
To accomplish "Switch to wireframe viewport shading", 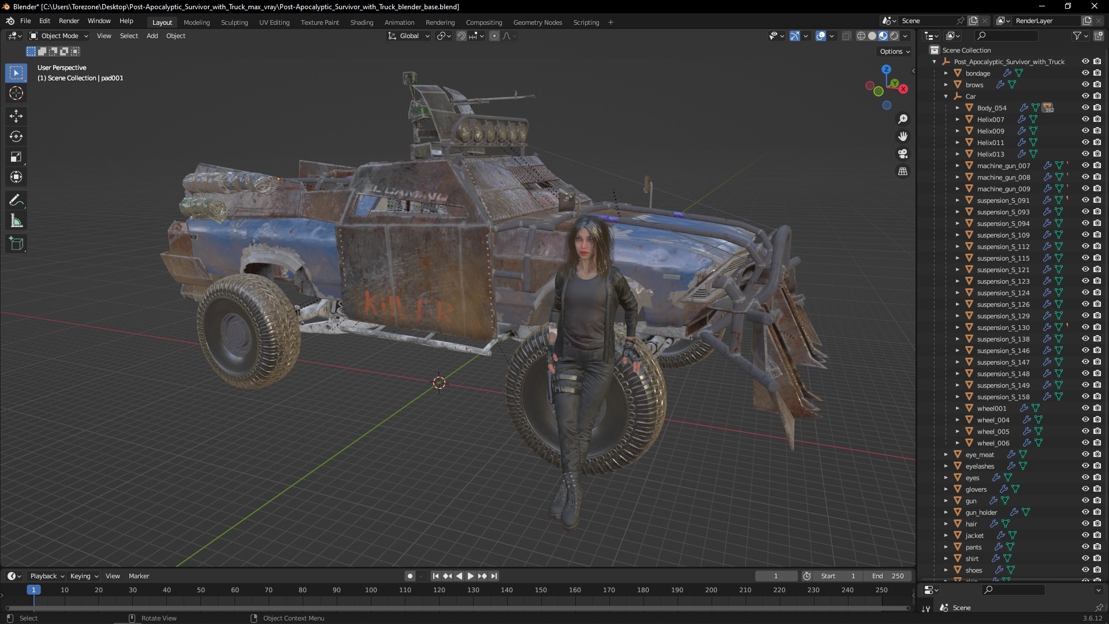I will click(861, 36).
